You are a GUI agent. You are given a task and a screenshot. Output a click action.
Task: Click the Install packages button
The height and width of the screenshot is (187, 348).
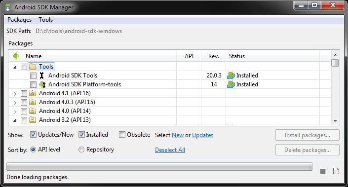point(308,135)
